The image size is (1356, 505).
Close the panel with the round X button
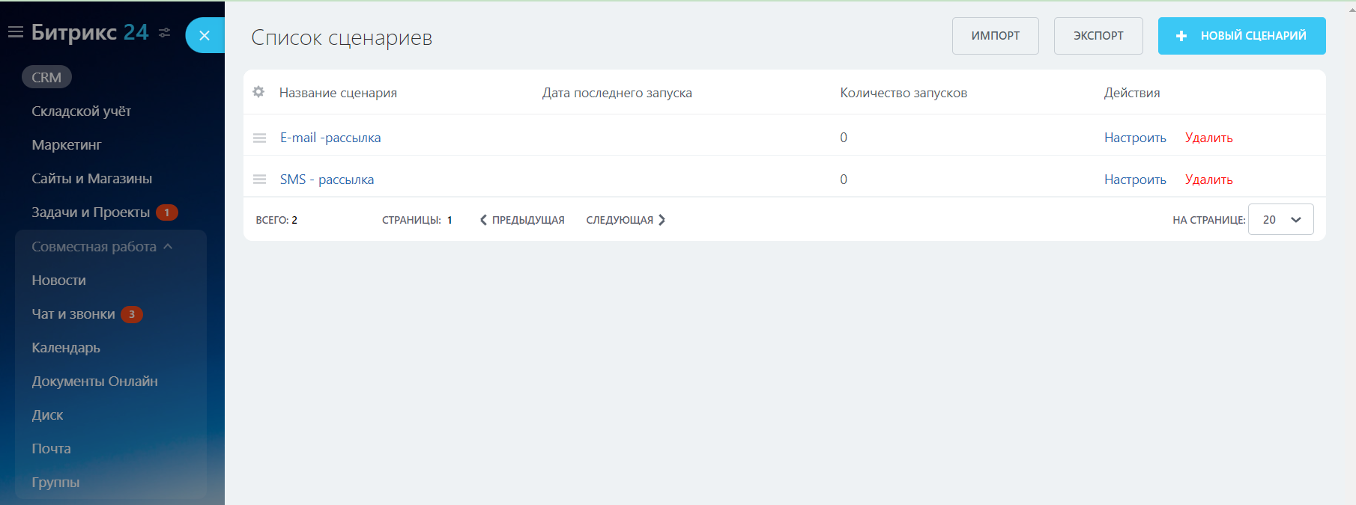205,35
